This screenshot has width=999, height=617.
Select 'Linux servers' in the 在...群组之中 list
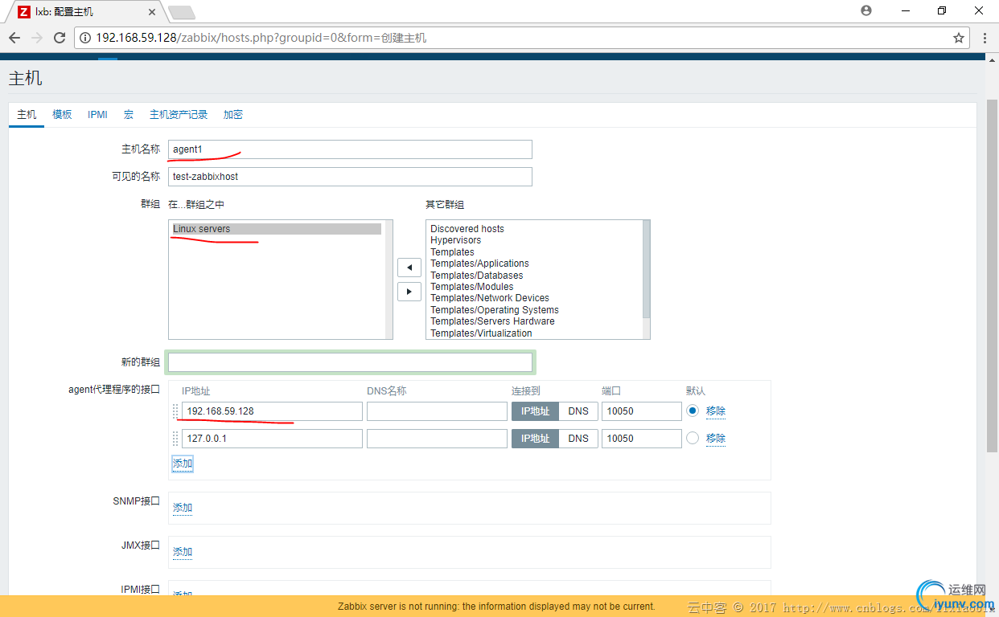click(x=277, y=229)
